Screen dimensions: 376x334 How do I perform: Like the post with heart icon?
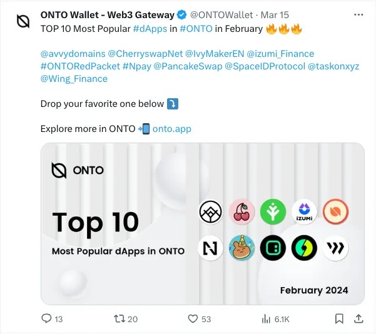(193, 319)
